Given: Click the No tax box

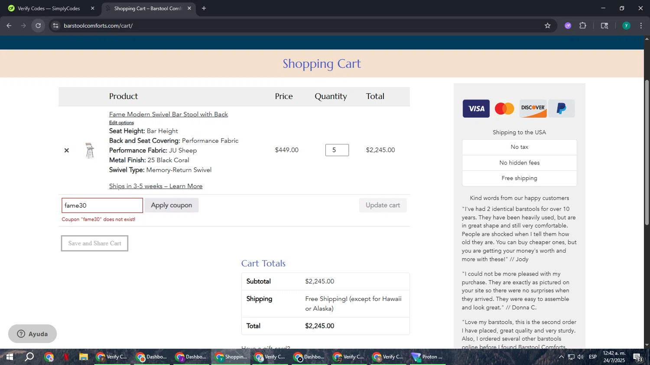Looking at the screenshot, I should click(x=520, y=147).
